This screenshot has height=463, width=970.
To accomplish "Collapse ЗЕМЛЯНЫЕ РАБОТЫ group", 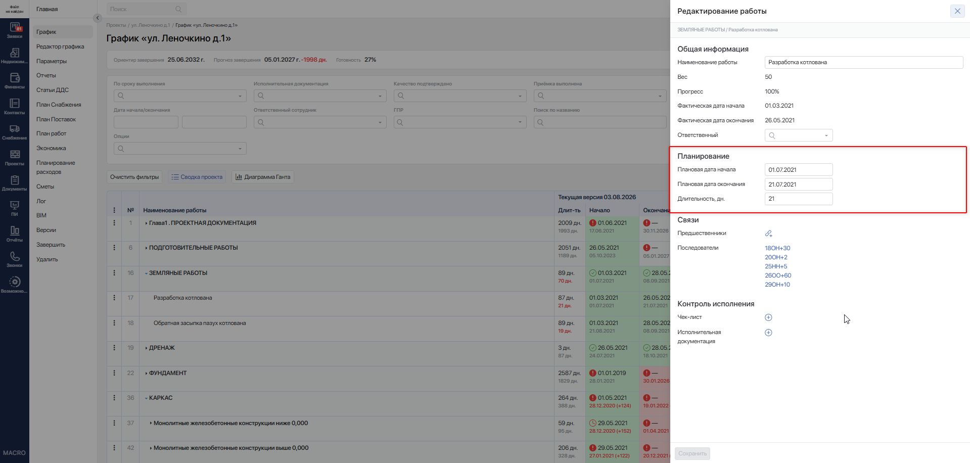I will (x=146, y=273).
